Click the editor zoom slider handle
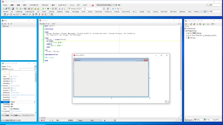 tap(105, 121)
